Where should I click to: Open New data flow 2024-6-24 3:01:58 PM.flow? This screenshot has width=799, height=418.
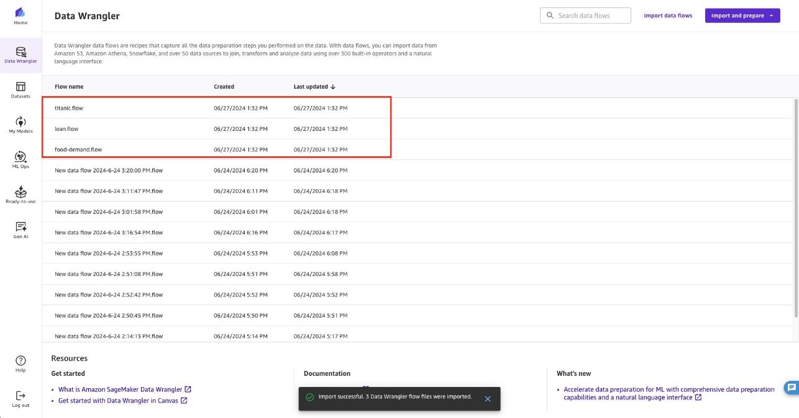109,211
